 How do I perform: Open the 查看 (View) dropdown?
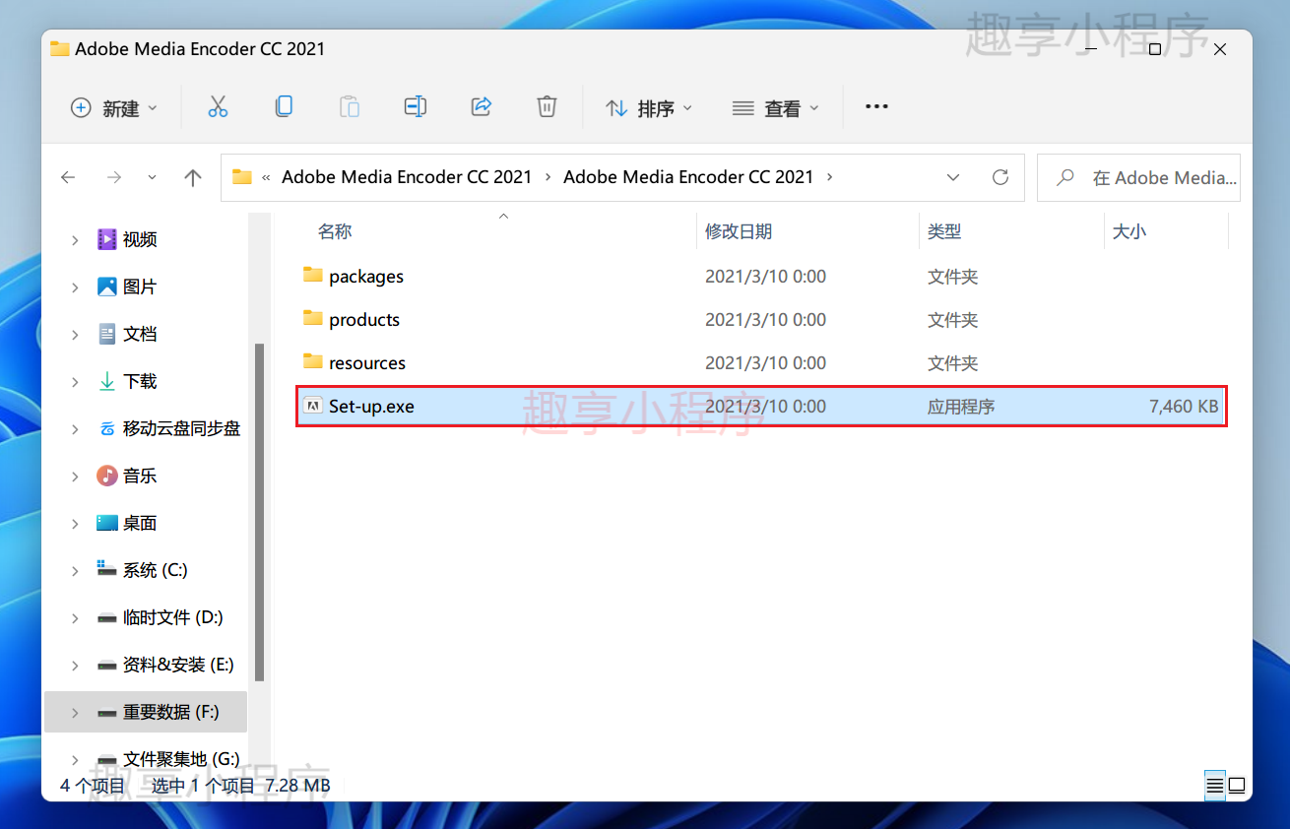776,108
